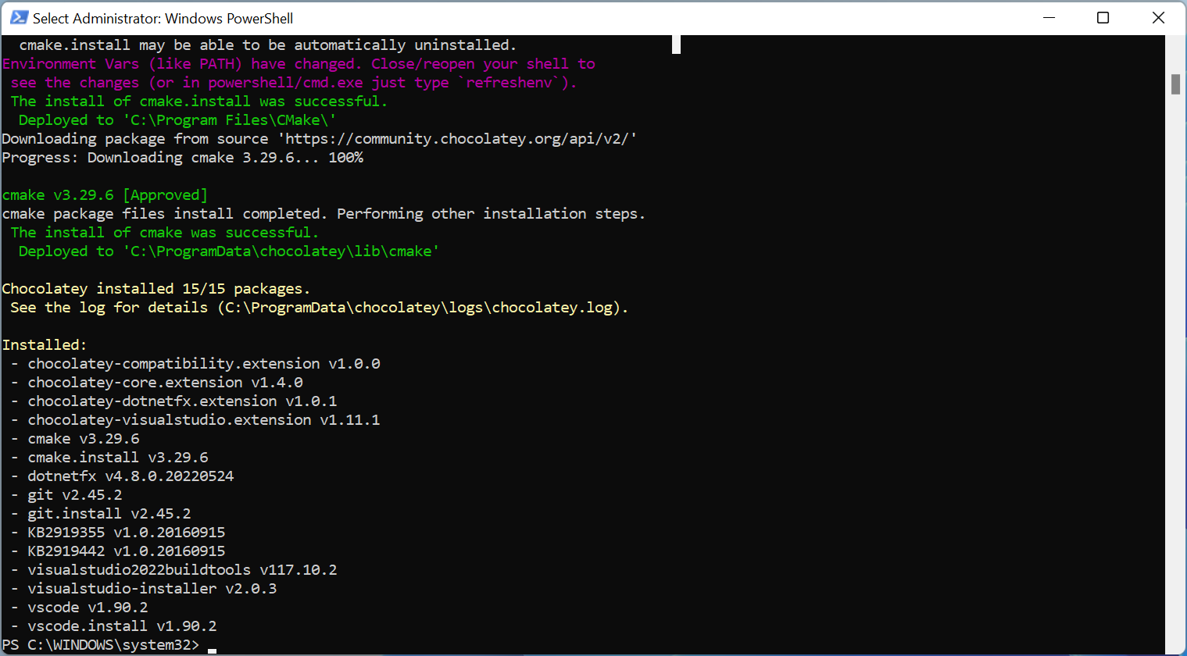Click the window title text in the title bar
Image resolution: width=1187 pixels, height=656 pixels.
pyautogui.click(x=163, y=18)
